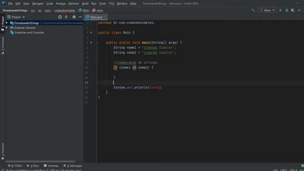This screenshot has width=304, height=171.
Task: Locate current file with the target icon
Action: [60, 17]
